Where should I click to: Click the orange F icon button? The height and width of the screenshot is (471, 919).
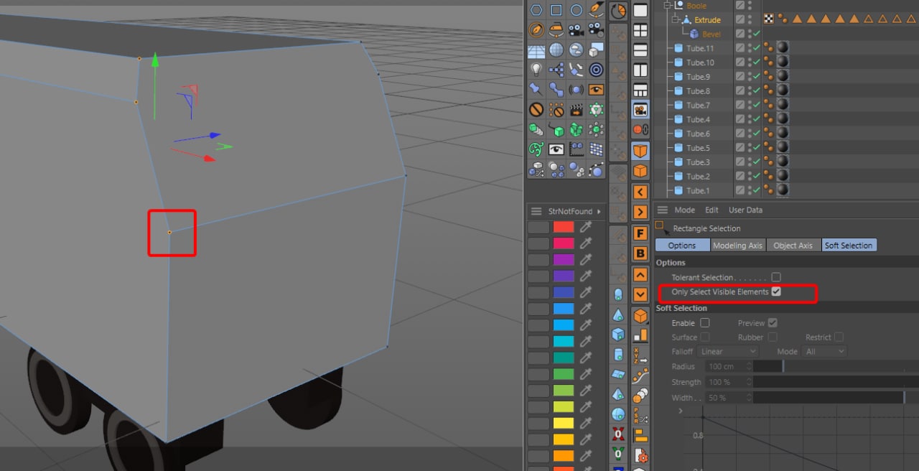coord(640,233)
